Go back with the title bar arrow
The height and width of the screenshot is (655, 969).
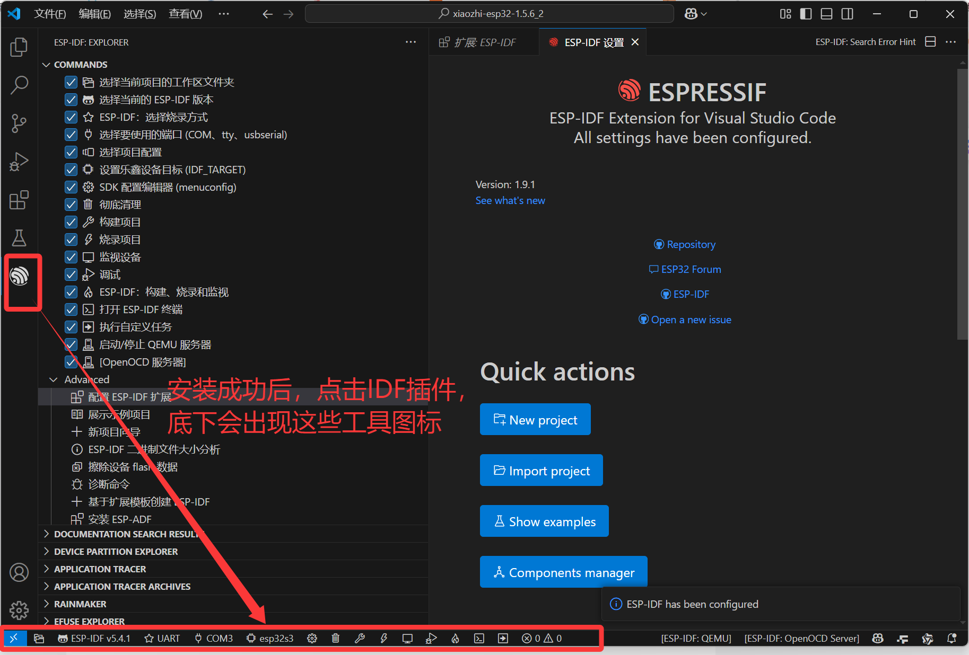pos(268,14)
